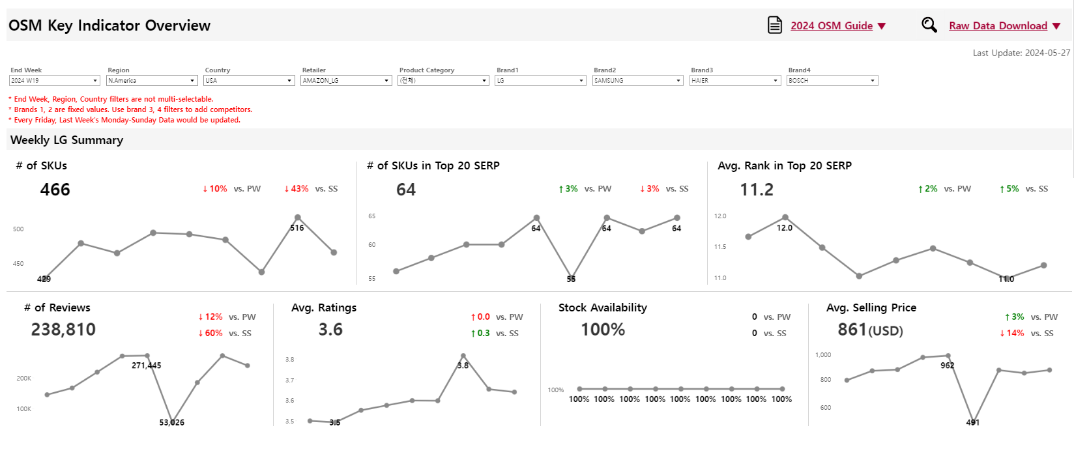Click the 271,445 point in Reviews chart
This screenshot has width=1074, height=458.
pyautogui.click(x=147, y=356)
